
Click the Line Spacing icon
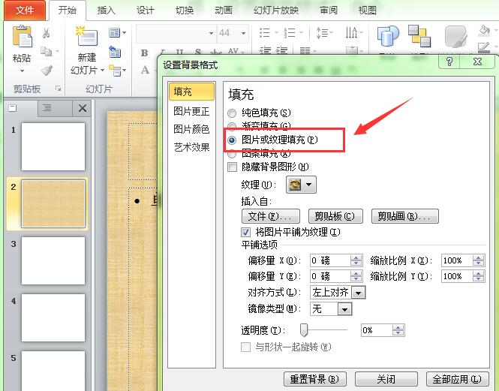[x=322, y=32]
